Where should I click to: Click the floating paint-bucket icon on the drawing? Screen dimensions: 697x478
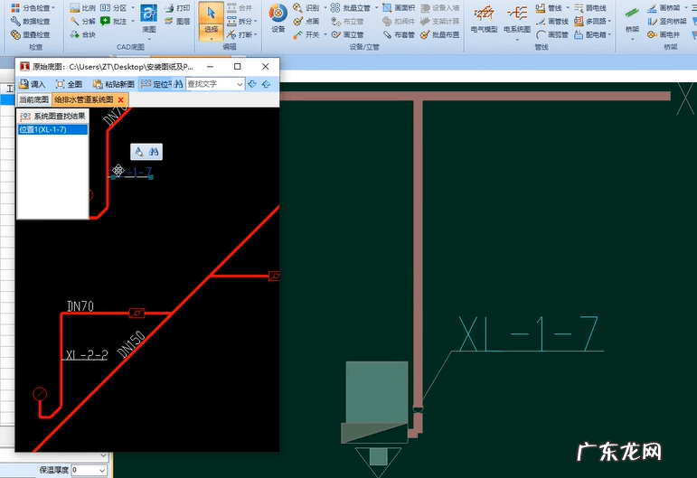(x=140, y=152)
